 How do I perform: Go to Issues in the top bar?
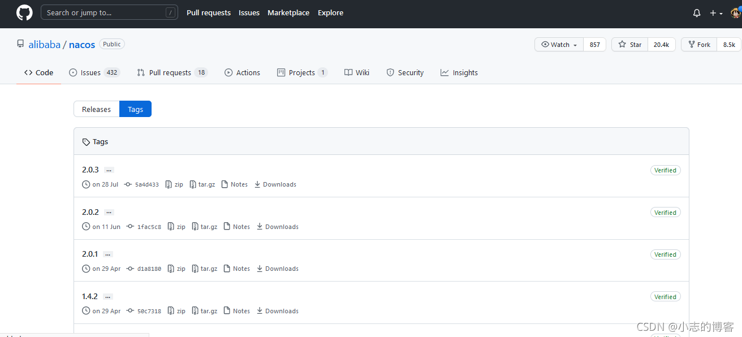pyautogui.click(x=249, y=12)
